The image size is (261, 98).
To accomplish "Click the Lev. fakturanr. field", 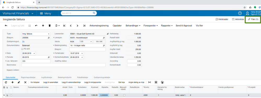I will [x=36, y=61].
